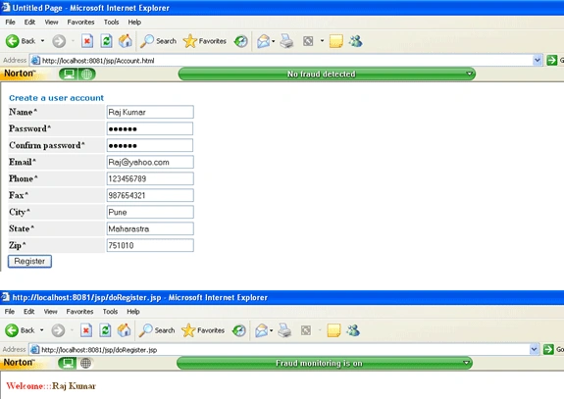Viewport: 564px width, 399px height.
Task: Go Home in Account.html window
Action: pos(126,41)
